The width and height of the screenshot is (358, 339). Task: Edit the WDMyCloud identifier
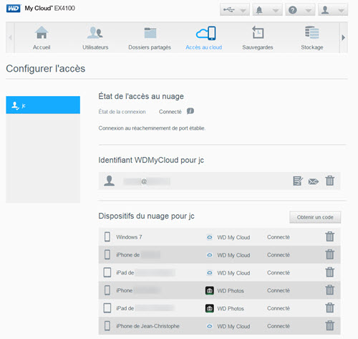(298, 181)
